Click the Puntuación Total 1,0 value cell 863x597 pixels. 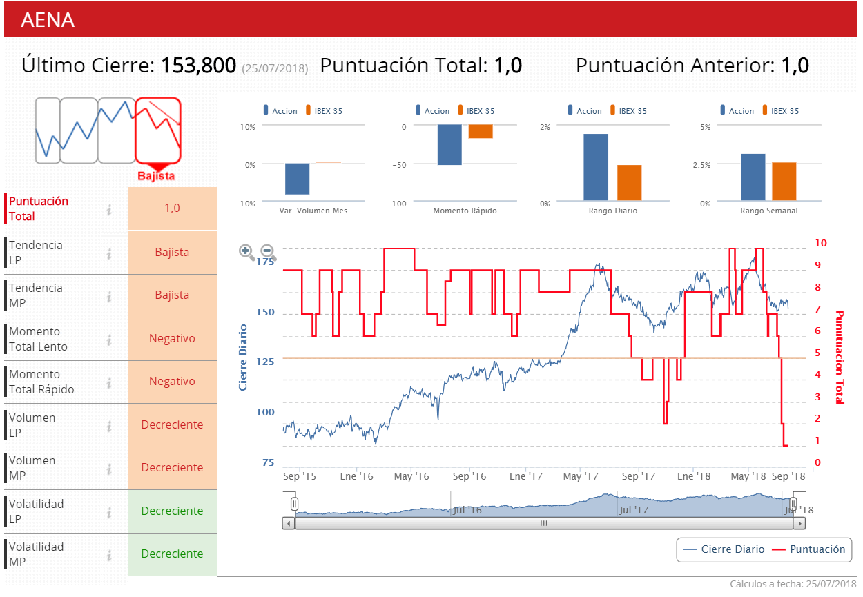[x=172, y=208]
